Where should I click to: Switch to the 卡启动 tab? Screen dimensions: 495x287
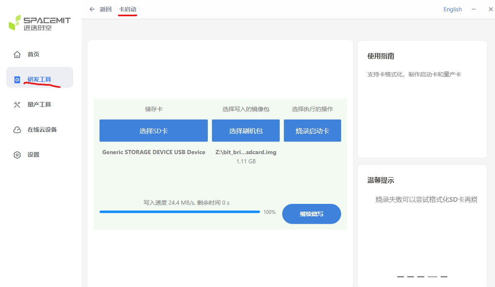[128, 9]
